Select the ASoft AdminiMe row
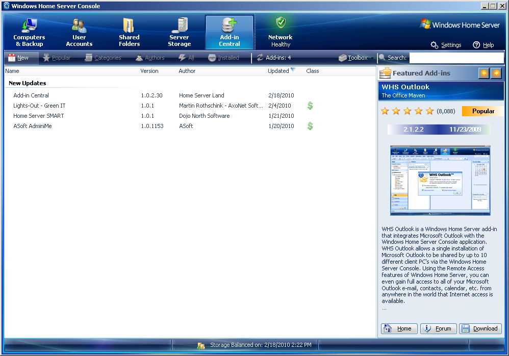This screenshot has width=509, height=356. [190, 126]
